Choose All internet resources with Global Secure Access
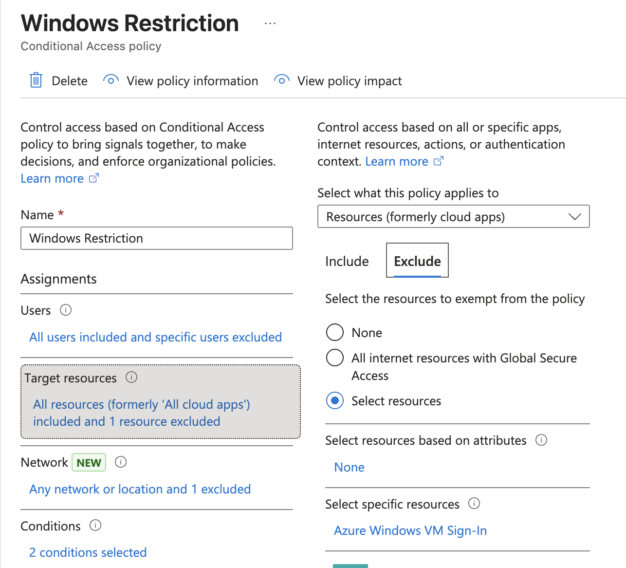 [335, 358]
